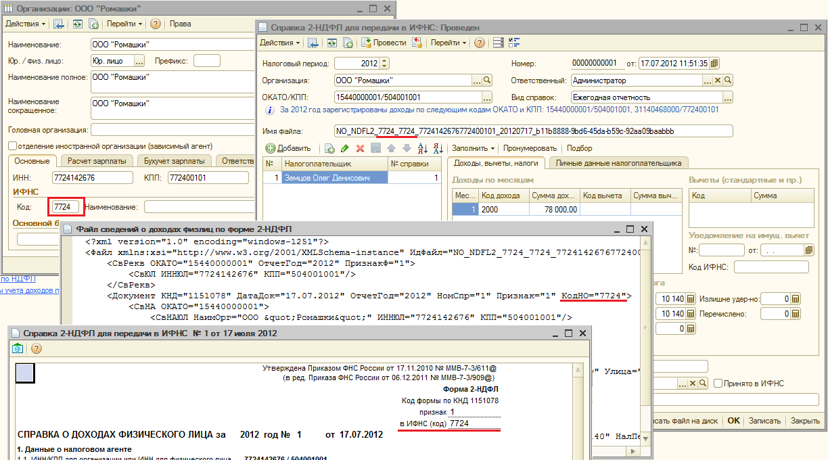Click the cancel-posting icon right of Провести
Image resolution: width=828 pixels, height=460 pixels.
(x=417, y=43)
